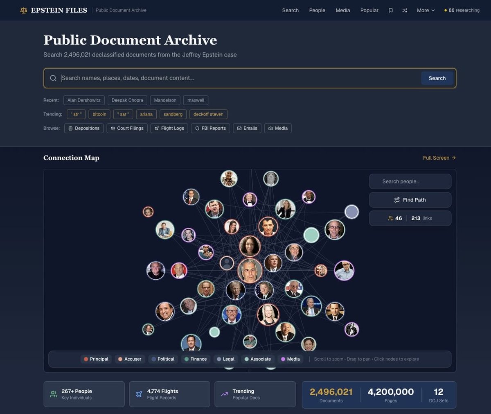Open the Trending Popular Docs card
Viewport: 491px width, 414px height.
click(x=255, y=394)
